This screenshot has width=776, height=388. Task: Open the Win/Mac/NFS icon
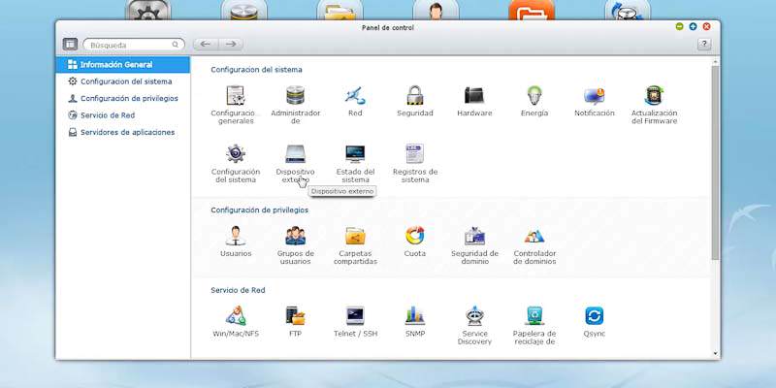(x=236, y=316)
